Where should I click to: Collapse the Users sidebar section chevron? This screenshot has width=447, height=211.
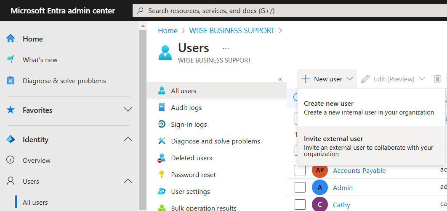tap(128, 181)
